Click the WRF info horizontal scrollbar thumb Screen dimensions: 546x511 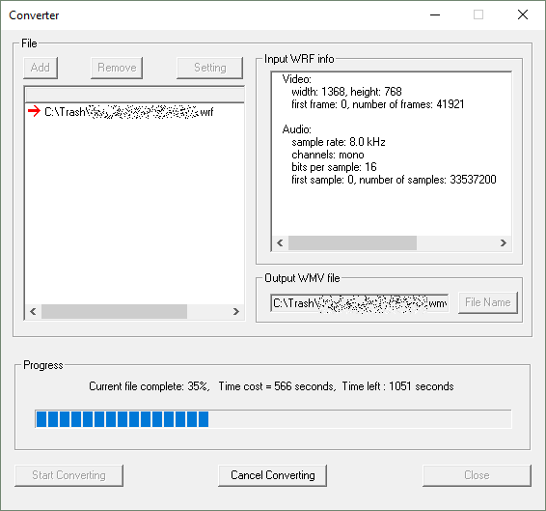(352, 242)
